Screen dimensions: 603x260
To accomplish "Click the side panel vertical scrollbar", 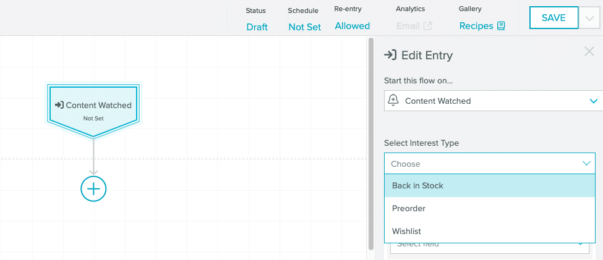I will (x=371, y=142).
